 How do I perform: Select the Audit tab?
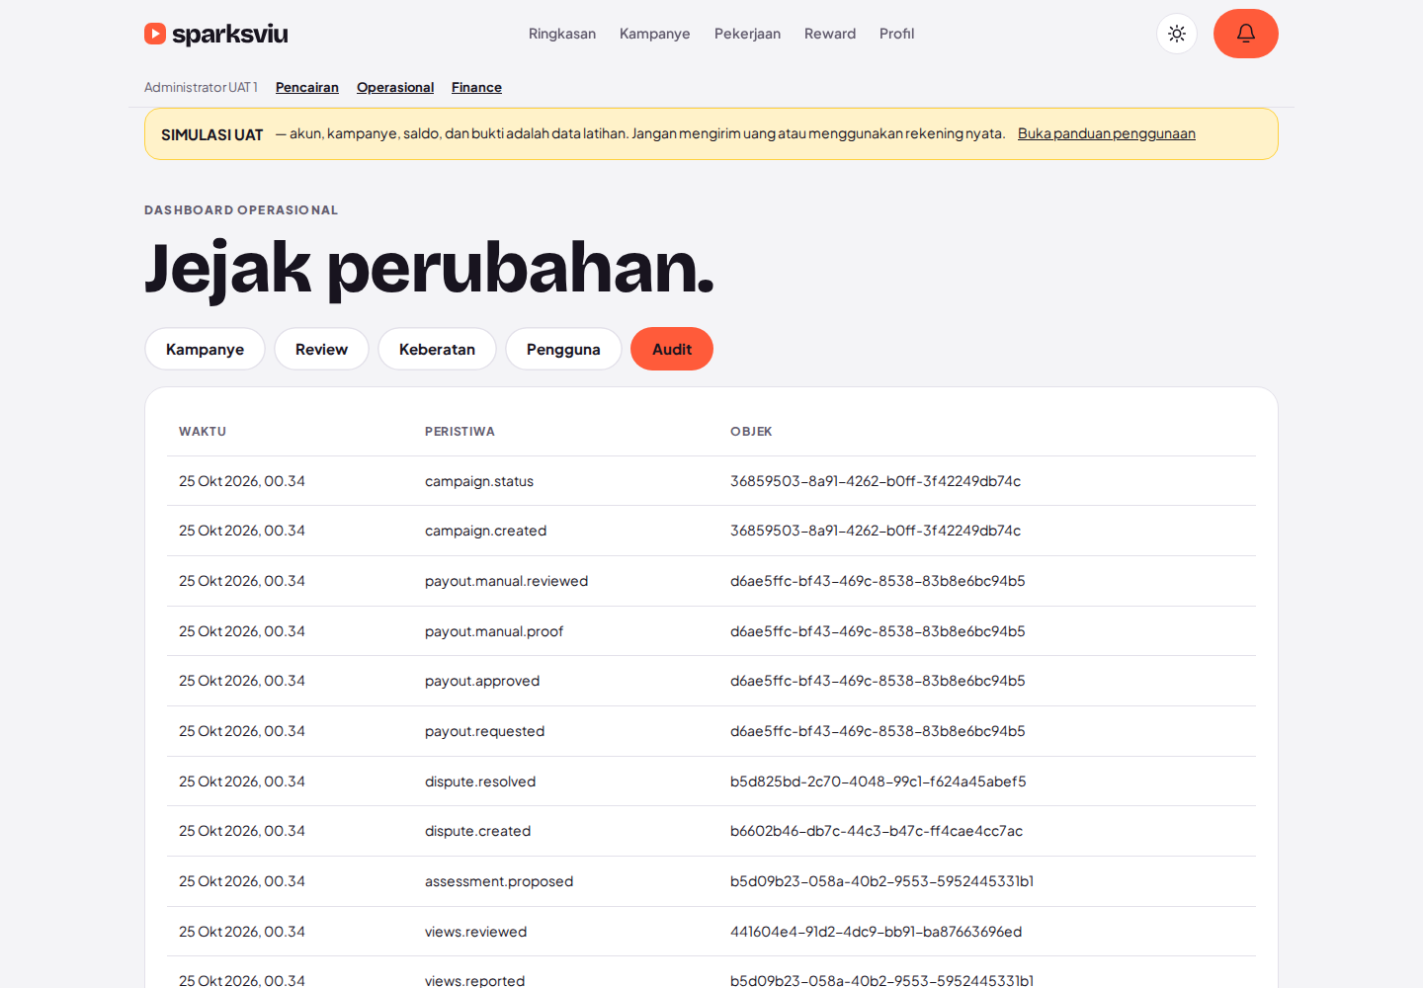(x=672, y=349)
